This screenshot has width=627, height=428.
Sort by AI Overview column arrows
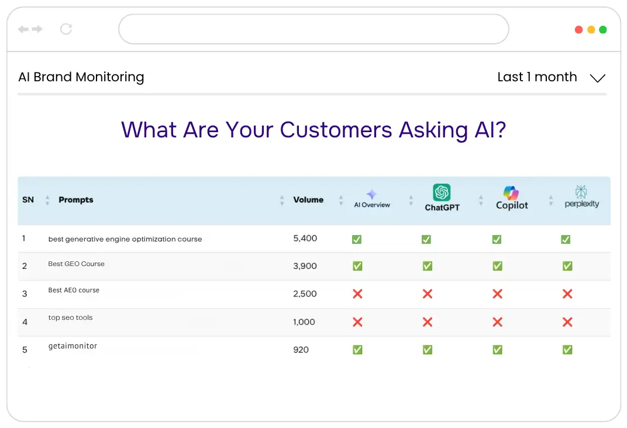coord(411,200)
